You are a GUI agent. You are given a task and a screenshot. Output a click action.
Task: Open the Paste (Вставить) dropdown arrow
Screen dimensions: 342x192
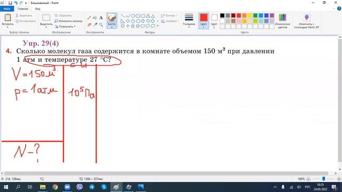pos(7,27)
